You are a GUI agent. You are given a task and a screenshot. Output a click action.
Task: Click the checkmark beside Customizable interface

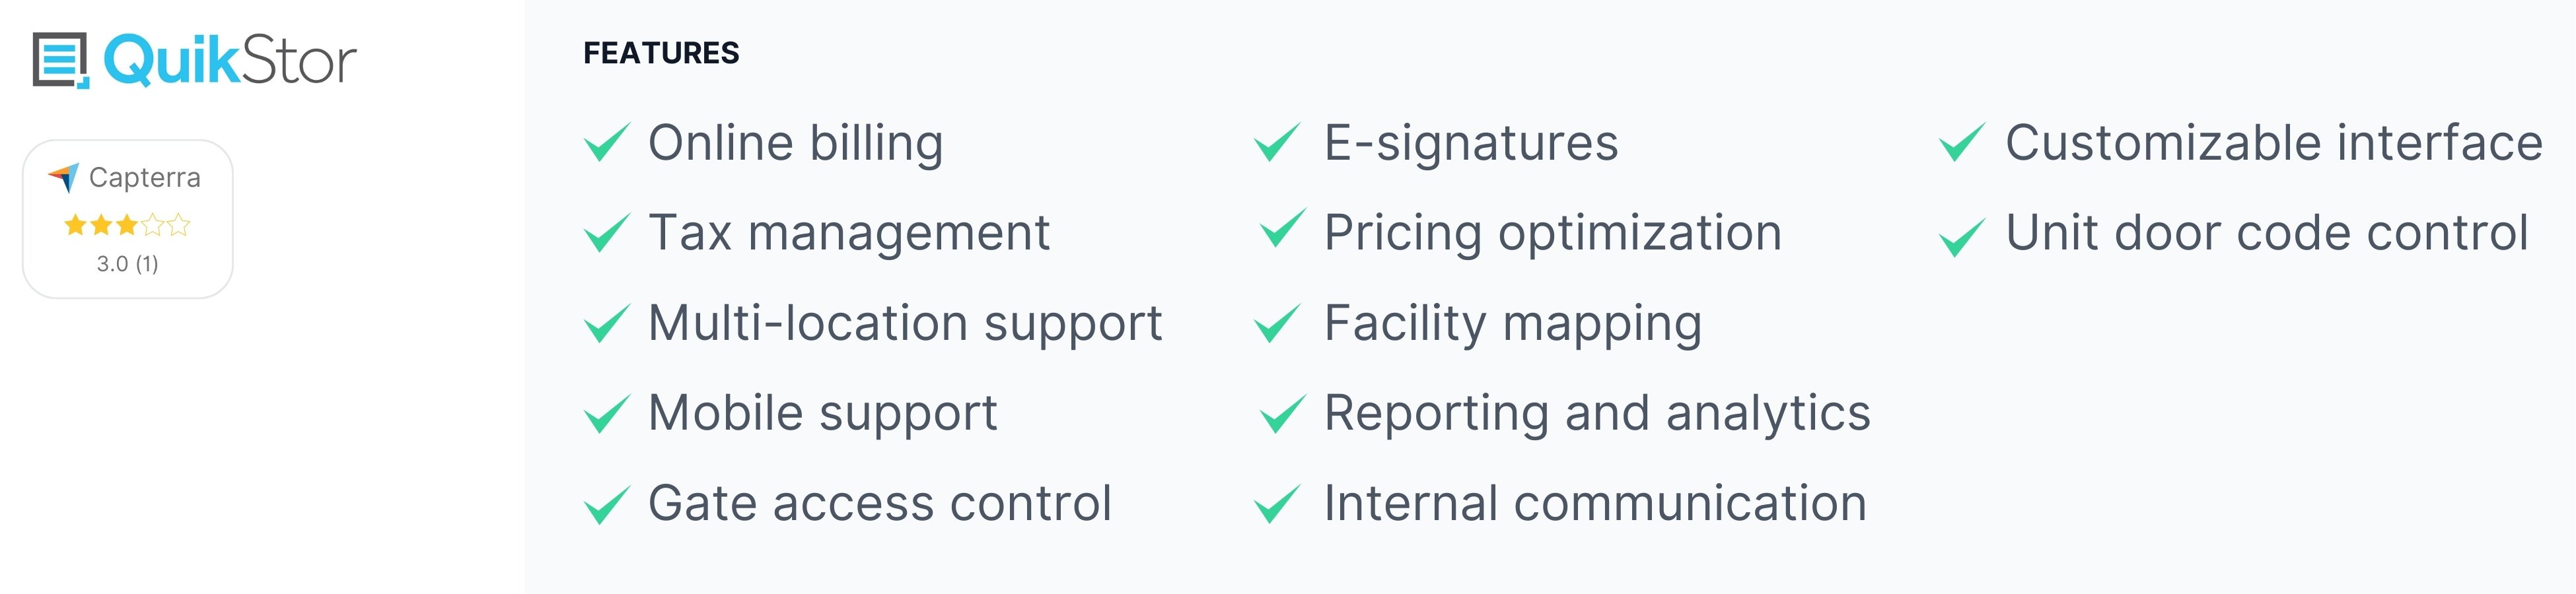pyautogui.click(x=1962, y=142)
